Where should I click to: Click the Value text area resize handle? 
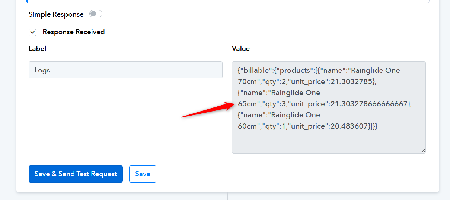pos(423,151)
